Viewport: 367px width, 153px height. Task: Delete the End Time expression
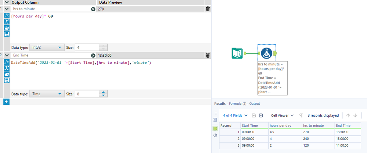tap(208, 56)
